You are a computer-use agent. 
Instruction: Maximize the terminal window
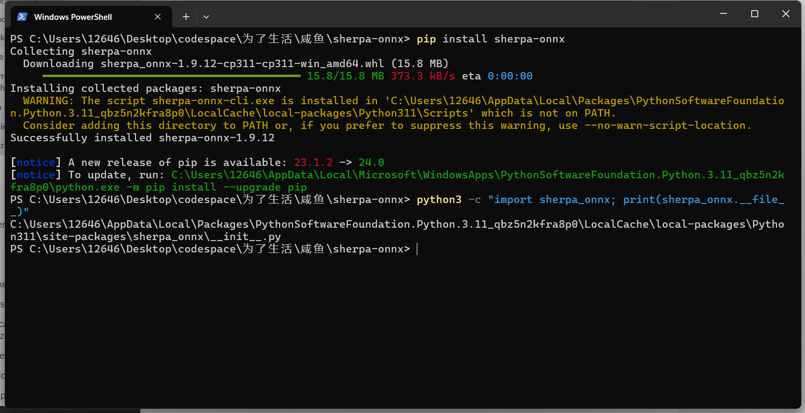pos(754,14)
